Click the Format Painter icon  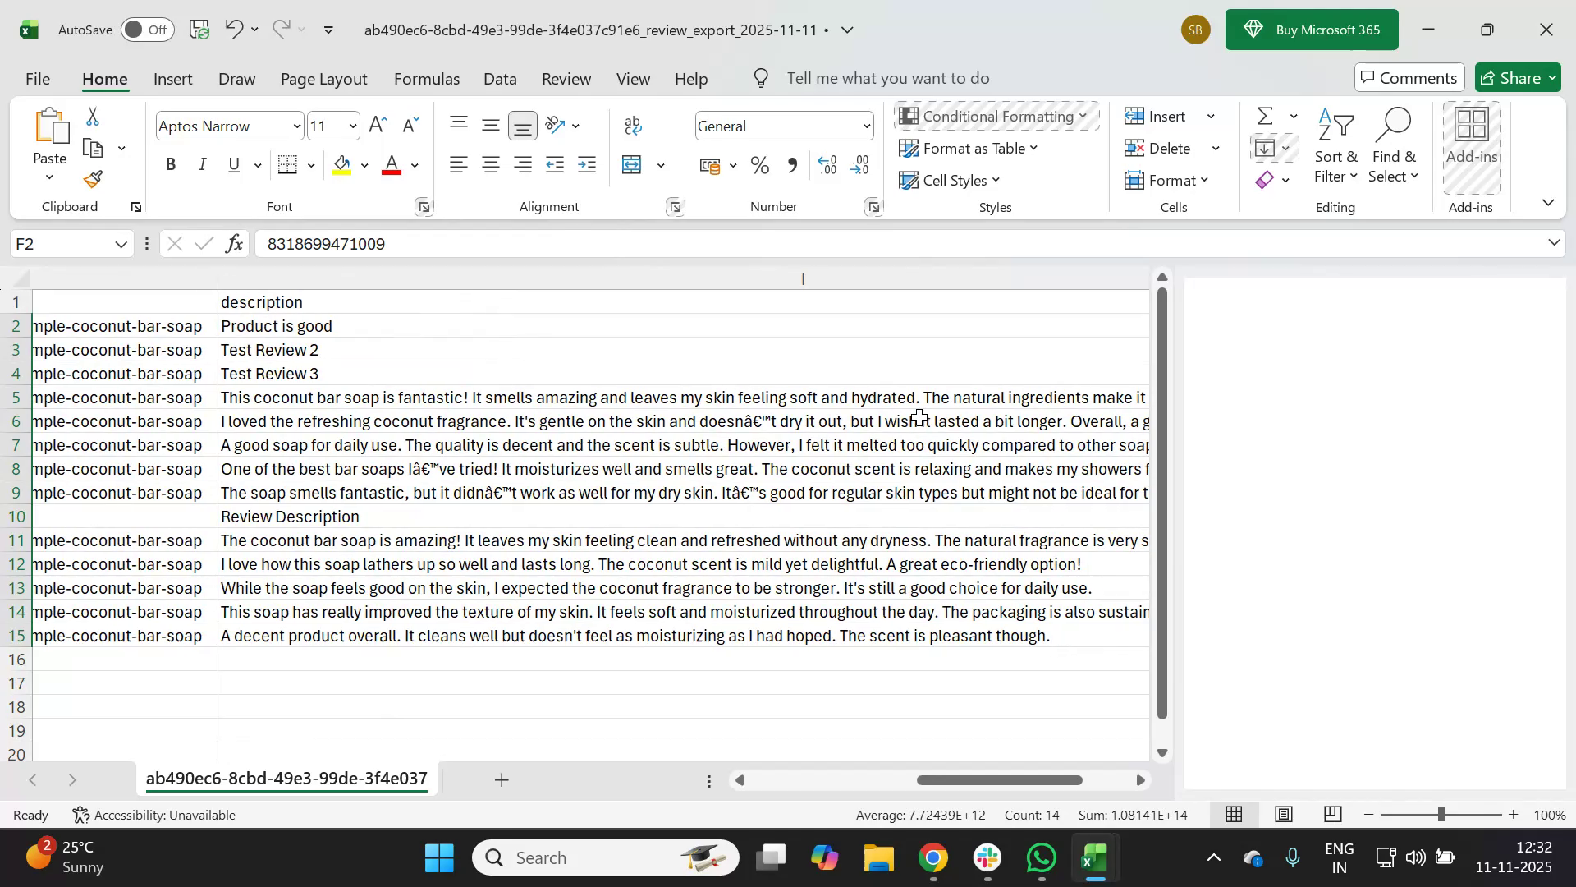point(91,179)
